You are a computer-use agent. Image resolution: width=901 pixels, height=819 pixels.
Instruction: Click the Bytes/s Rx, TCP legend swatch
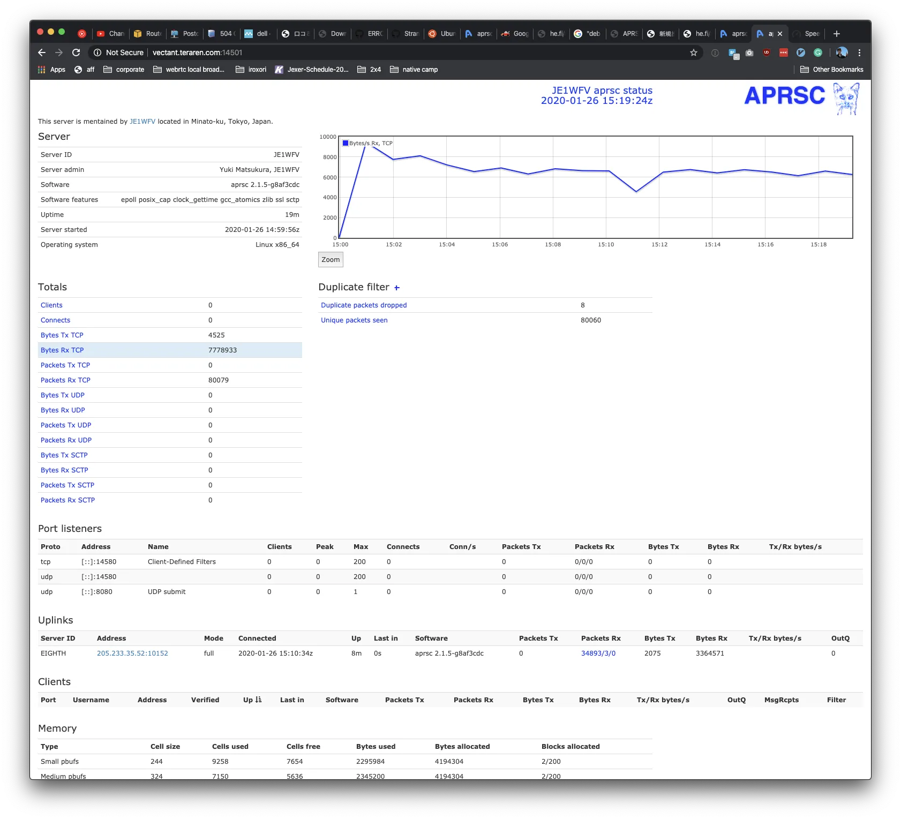(x=346, y=143)
